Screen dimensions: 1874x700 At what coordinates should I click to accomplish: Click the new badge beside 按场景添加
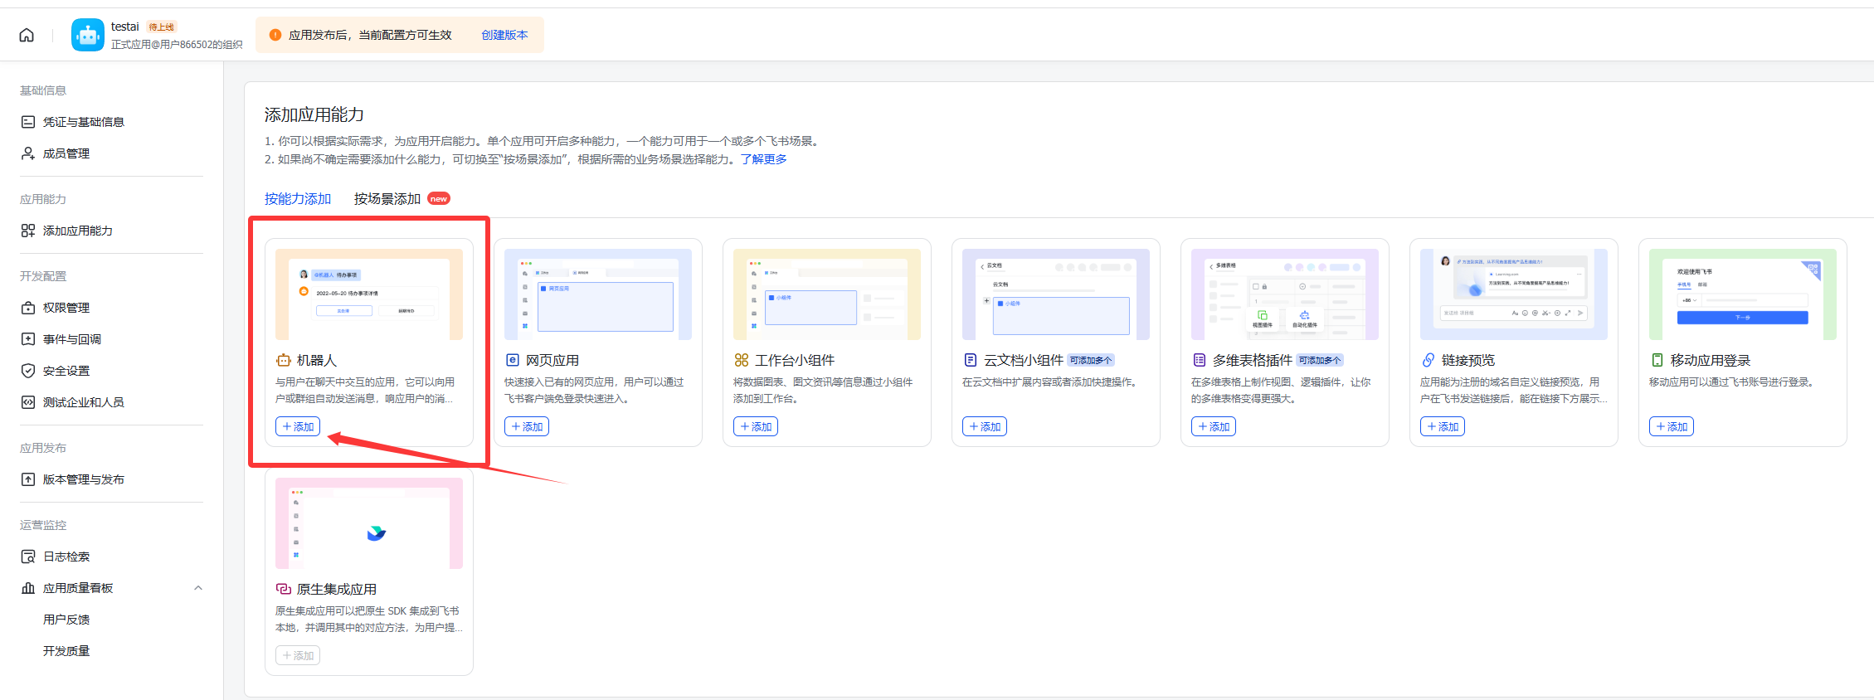[x=439, y=199]
